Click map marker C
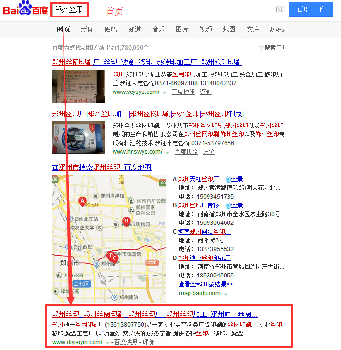341x350 pixels. (x=114, y=258)
